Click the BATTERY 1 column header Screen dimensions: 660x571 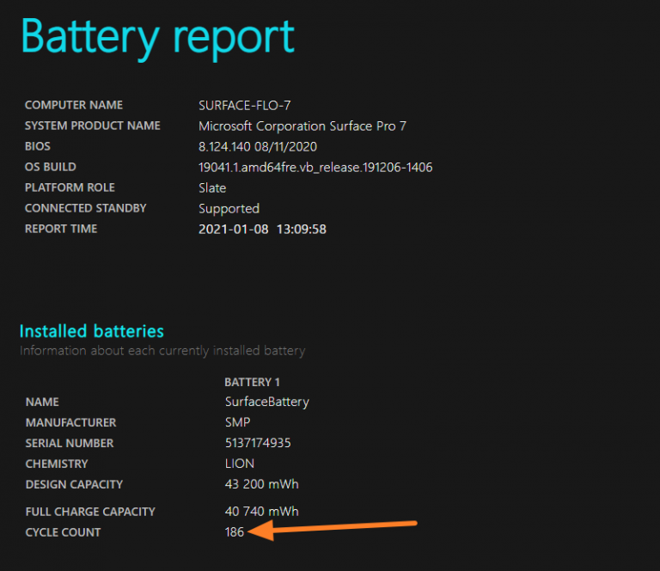(x=252, y=381)
